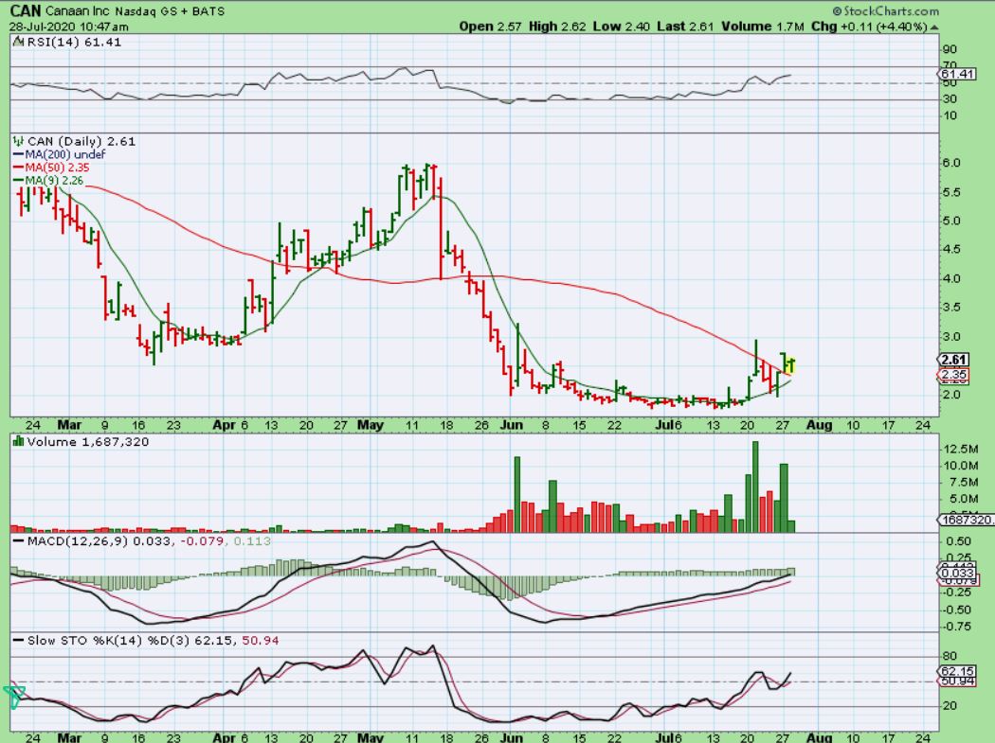This screenshot has height=743, width=995.
Task: Click the OHLC bars icon beside CAN (Daily)
Action: pyautogui.click(x=17, y=141)
